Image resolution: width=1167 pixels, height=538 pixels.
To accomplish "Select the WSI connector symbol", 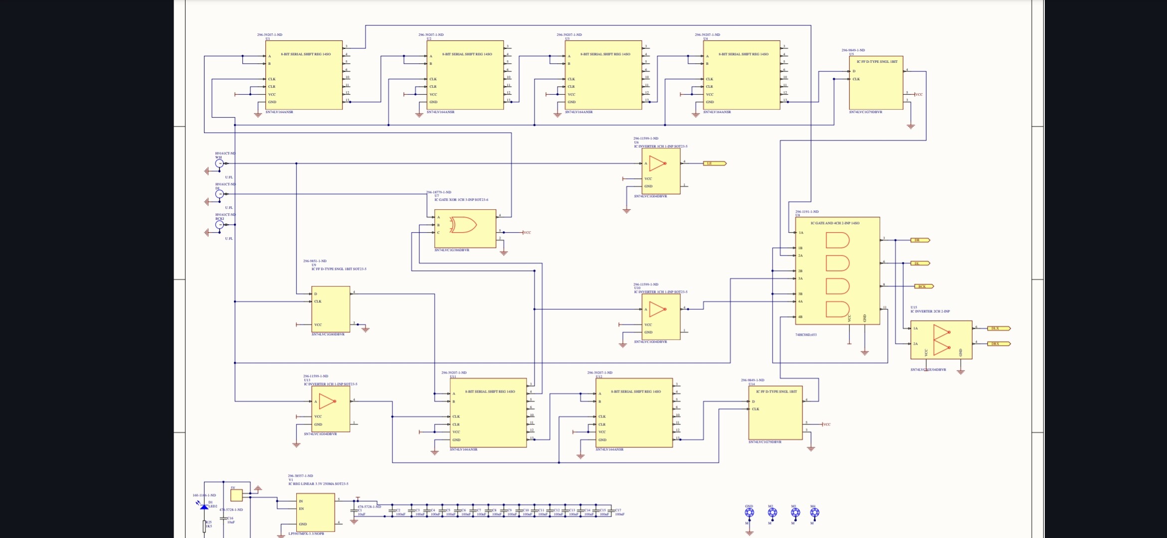I will pyautogui.click(x=219, y=163).
